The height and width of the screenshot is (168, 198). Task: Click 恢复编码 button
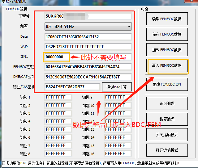167,119
